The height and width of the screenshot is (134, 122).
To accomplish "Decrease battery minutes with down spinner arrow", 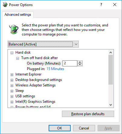I will 80,65.
